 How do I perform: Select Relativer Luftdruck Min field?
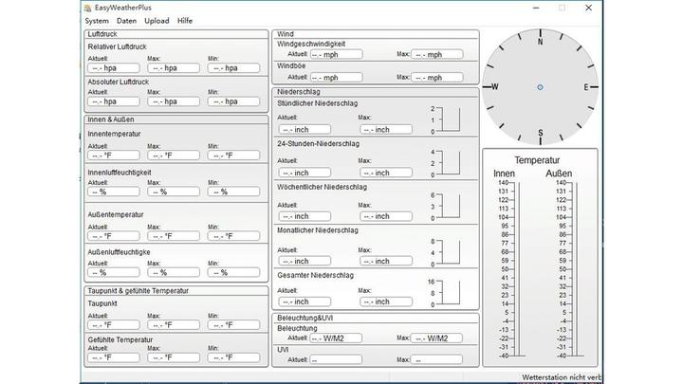coord(233,68)
